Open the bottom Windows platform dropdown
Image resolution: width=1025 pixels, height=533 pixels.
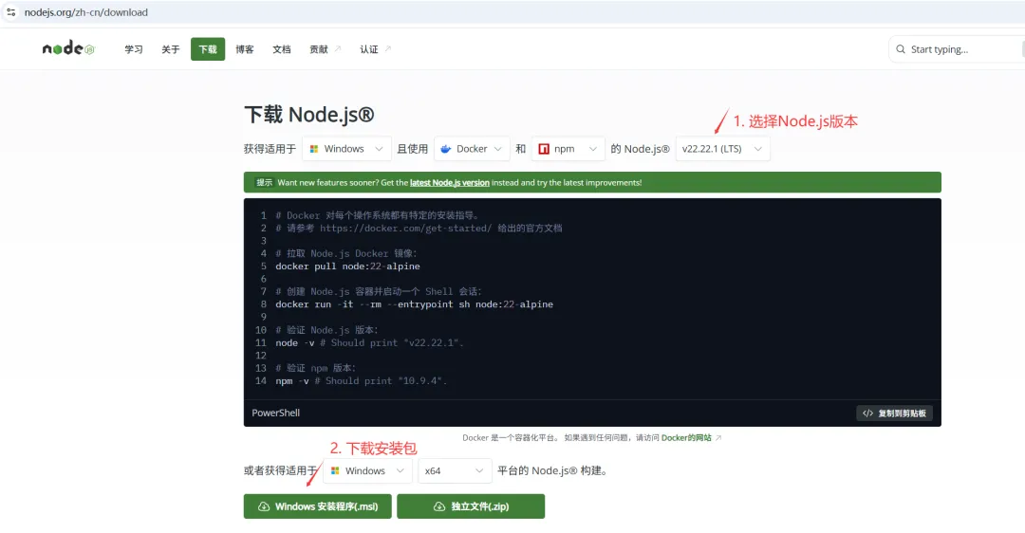368,470
